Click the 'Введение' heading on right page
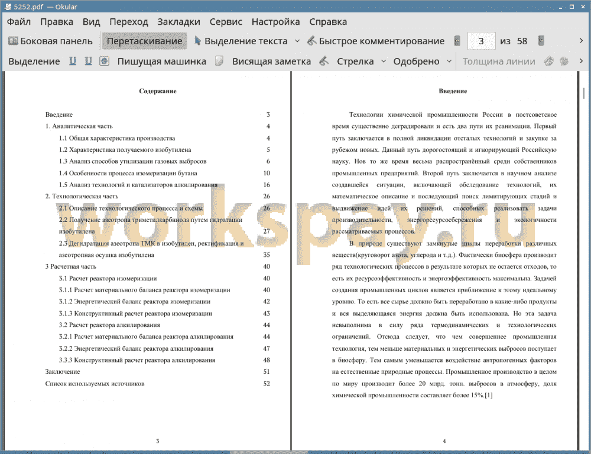This screenshot has width=591, height=454. coord(453,91)
